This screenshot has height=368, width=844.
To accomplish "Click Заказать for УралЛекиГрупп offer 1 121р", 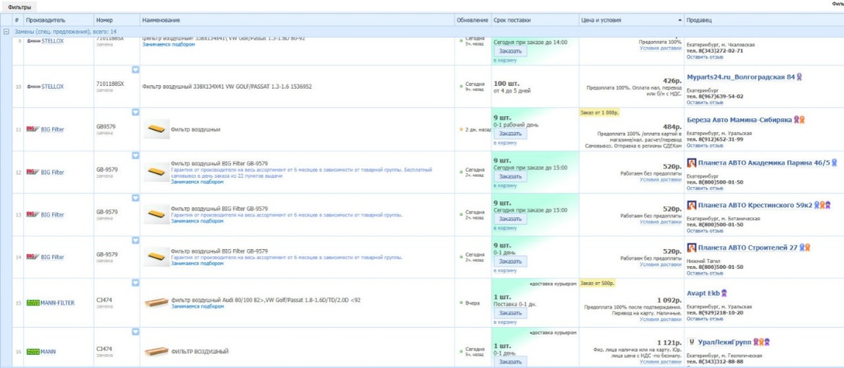I will [x=510, y=362].
